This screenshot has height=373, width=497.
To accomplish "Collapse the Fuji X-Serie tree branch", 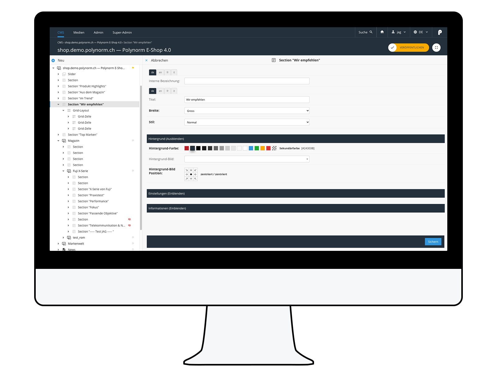I will (63, 171).
